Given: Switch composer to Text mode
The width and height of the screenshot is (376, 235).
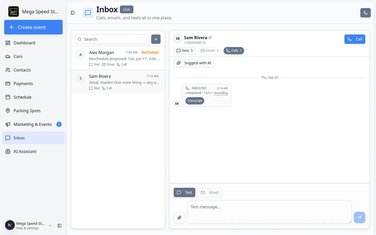Looking at the screenshot, I should (x=184, y=192).
